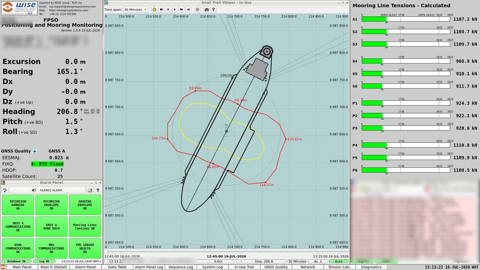Viewport: 480px width, 270px height.
Task: Open the Time span dropdown
Action: pos(136,10)
